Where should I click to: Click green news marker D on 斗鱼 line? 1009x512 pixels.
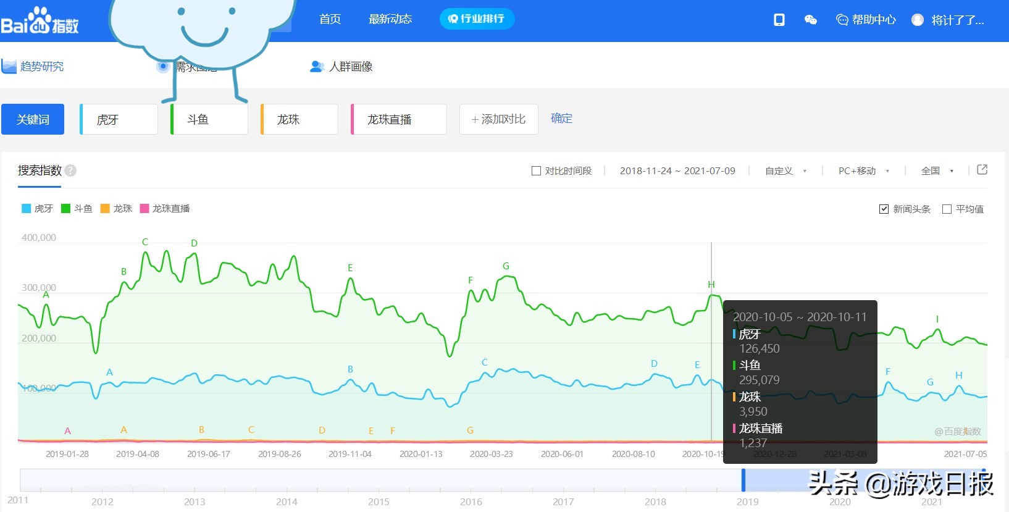click(x=194, y=243)
